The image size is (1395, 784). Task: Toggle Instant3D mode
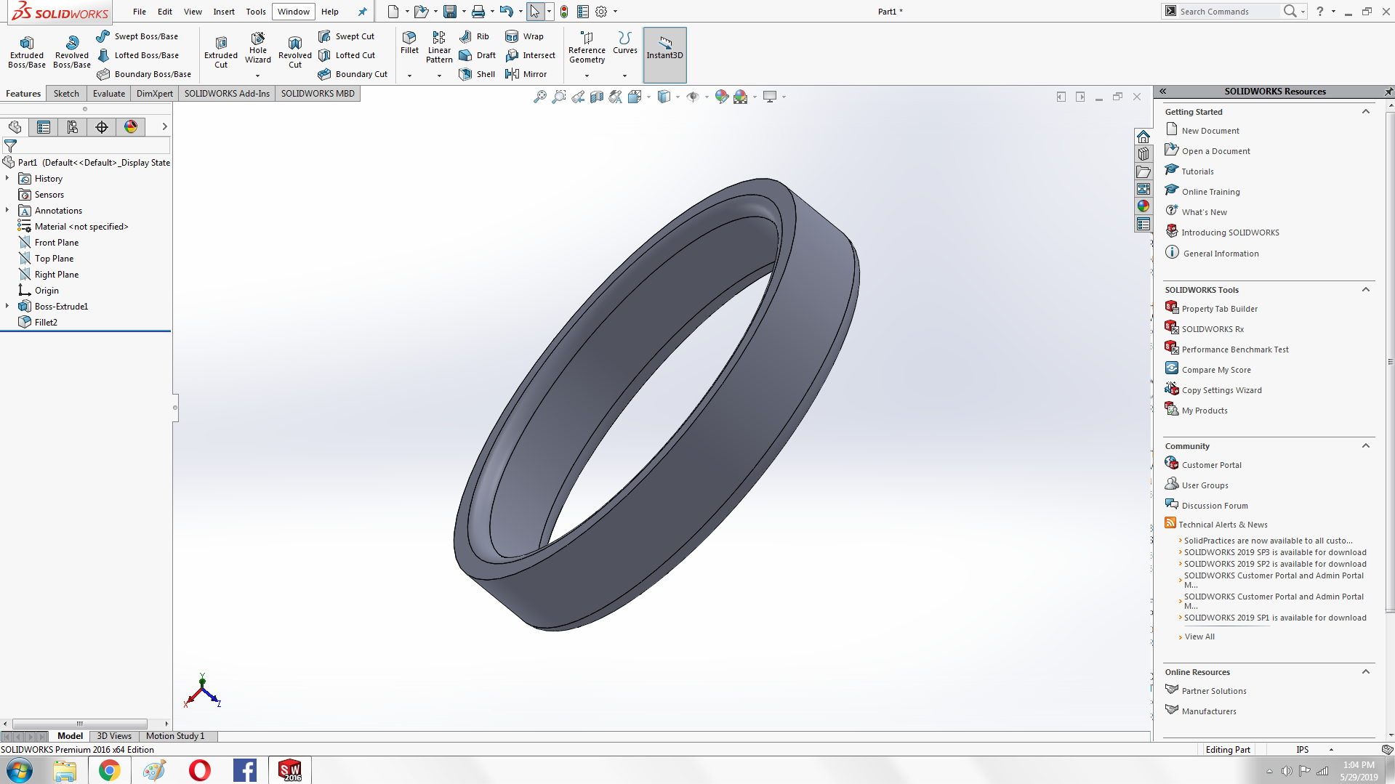click(664, 55)
